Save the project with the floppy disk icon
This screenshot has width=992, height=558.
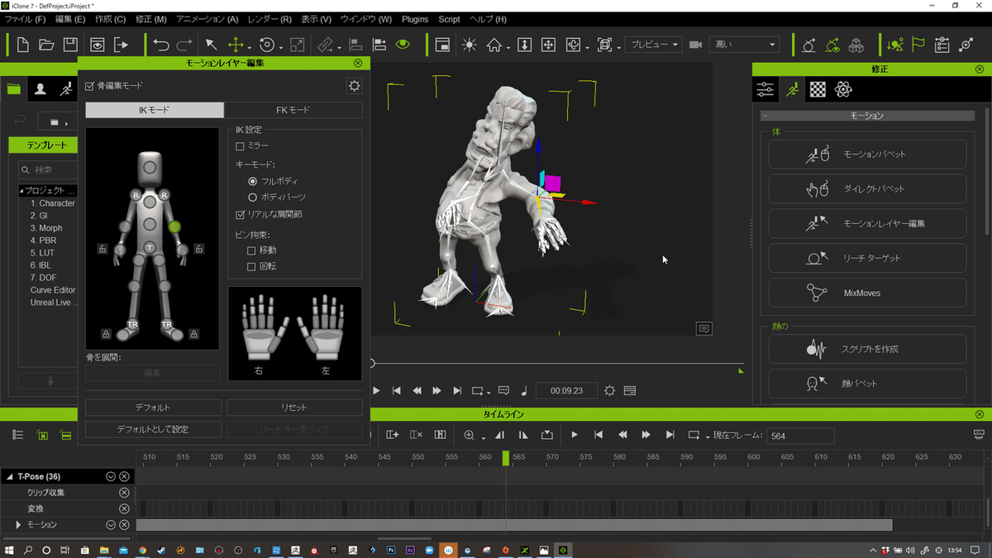71,45
